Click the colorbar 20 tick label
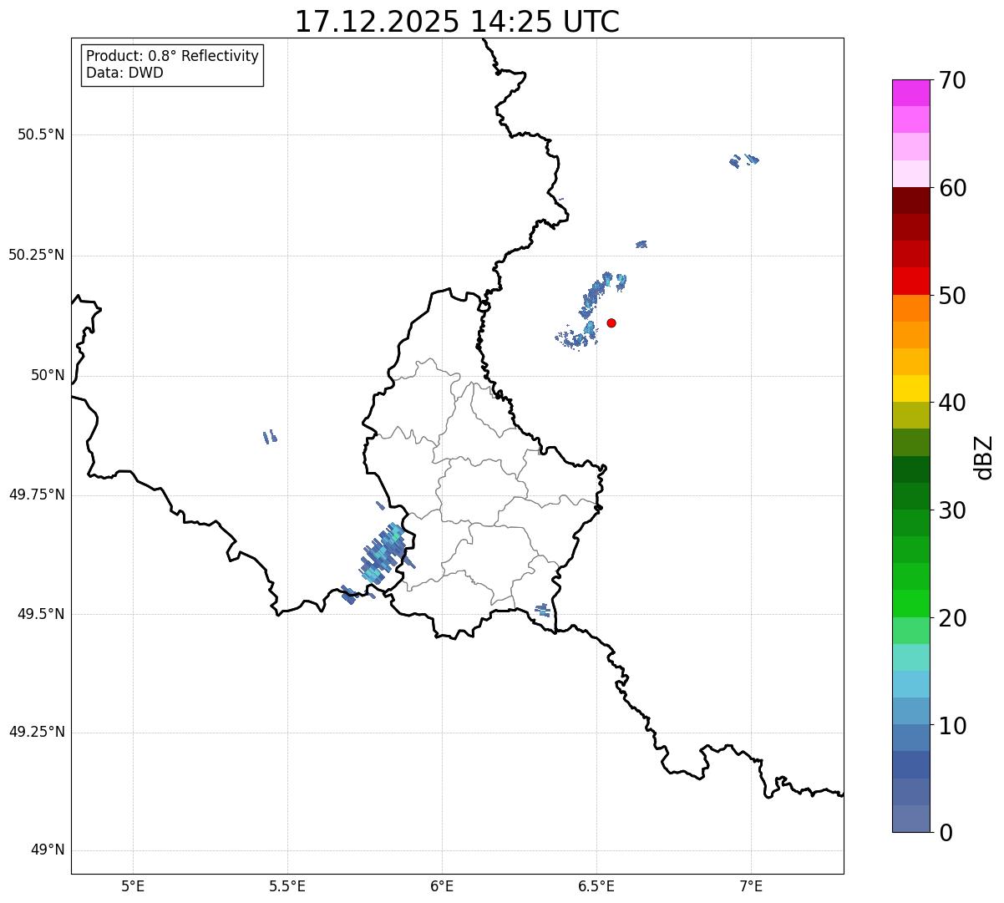Viewport: 1004px width, 903px height. click(951, 618)
